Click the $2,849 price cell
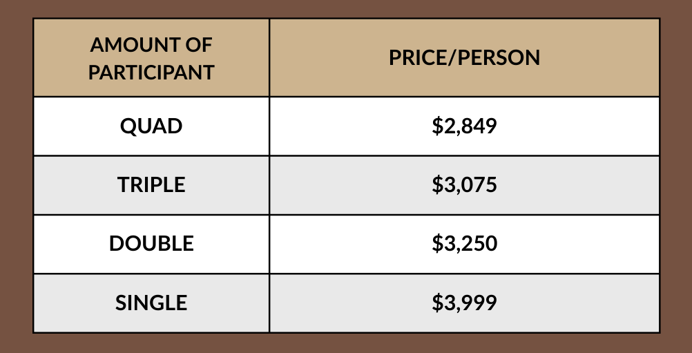 coord(464,126)
